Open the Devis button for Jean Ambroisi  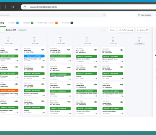pos(86,74)
